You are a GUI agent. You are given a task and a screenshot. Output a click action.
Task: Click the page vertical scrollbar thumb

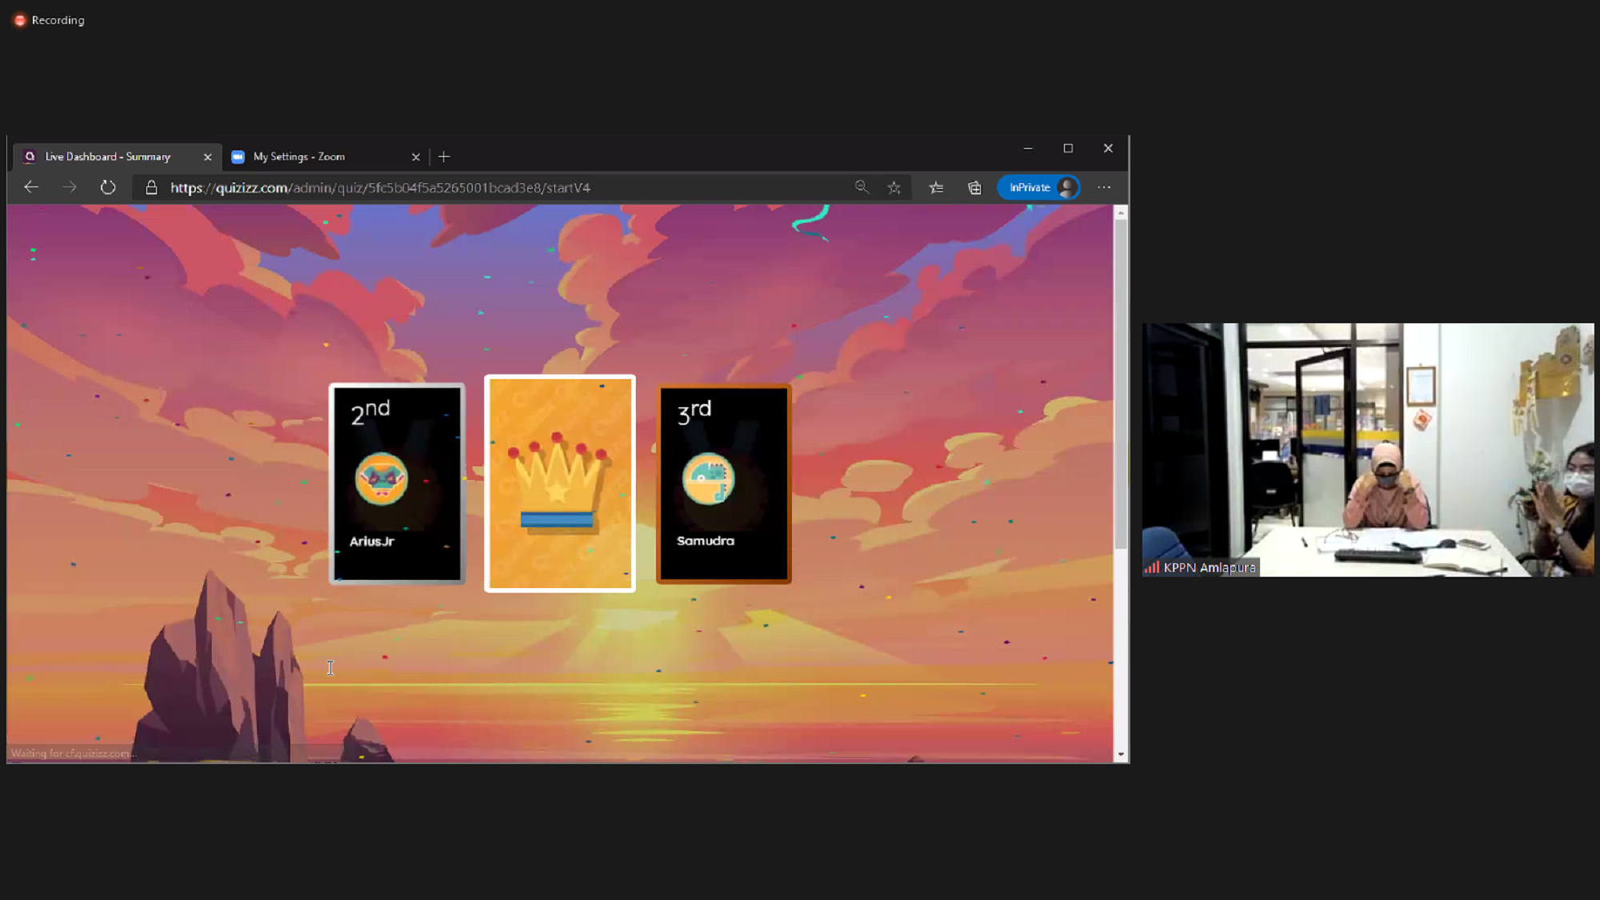point(1121,384)
